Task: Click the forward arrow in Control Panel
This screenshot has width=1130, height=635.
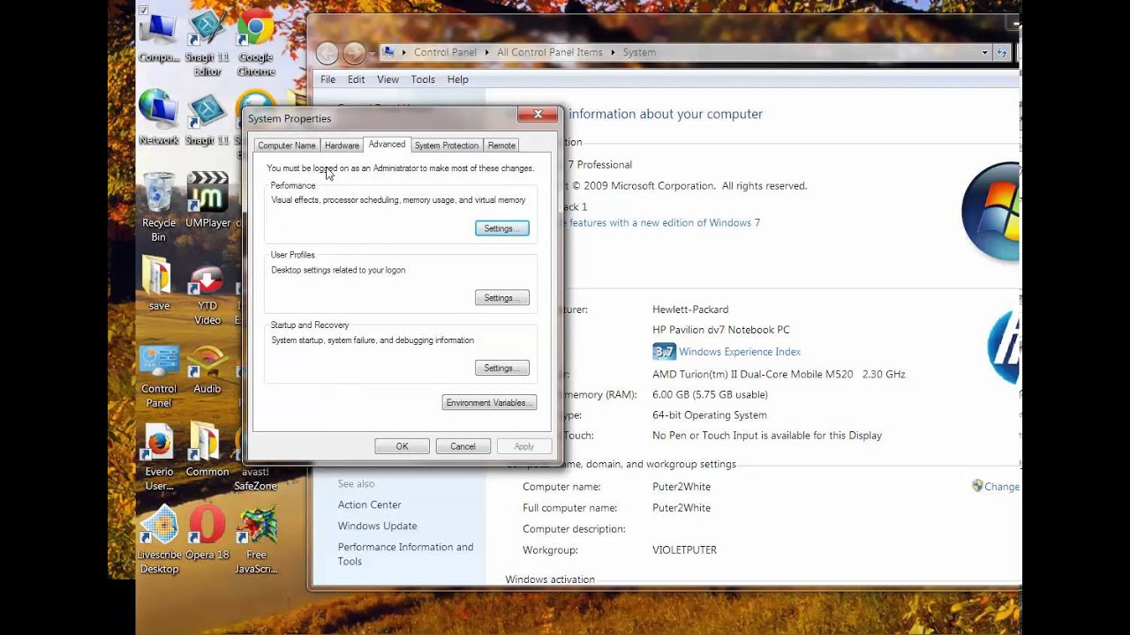Action: [354, 53]
